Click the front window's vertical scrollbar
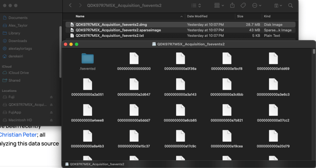The image size is (316, 168). [314, 51]
